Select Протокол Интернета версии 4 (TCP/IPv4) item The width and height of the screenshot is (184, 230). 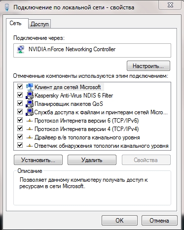(x=86, y=129)
